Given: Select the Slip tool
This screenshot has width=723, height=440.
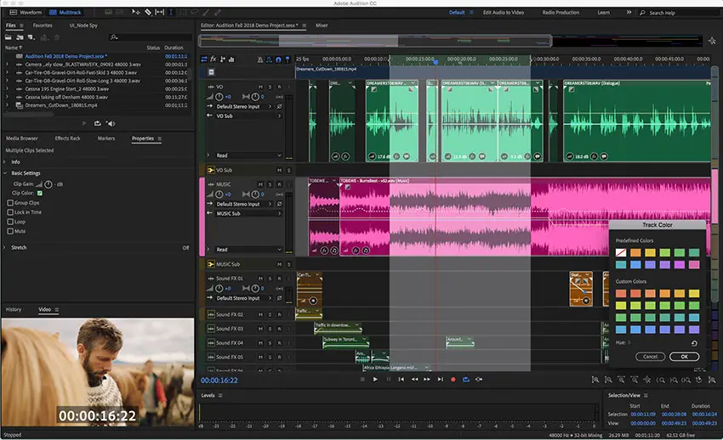Looking at the screenshot, I should pos(160,13).
